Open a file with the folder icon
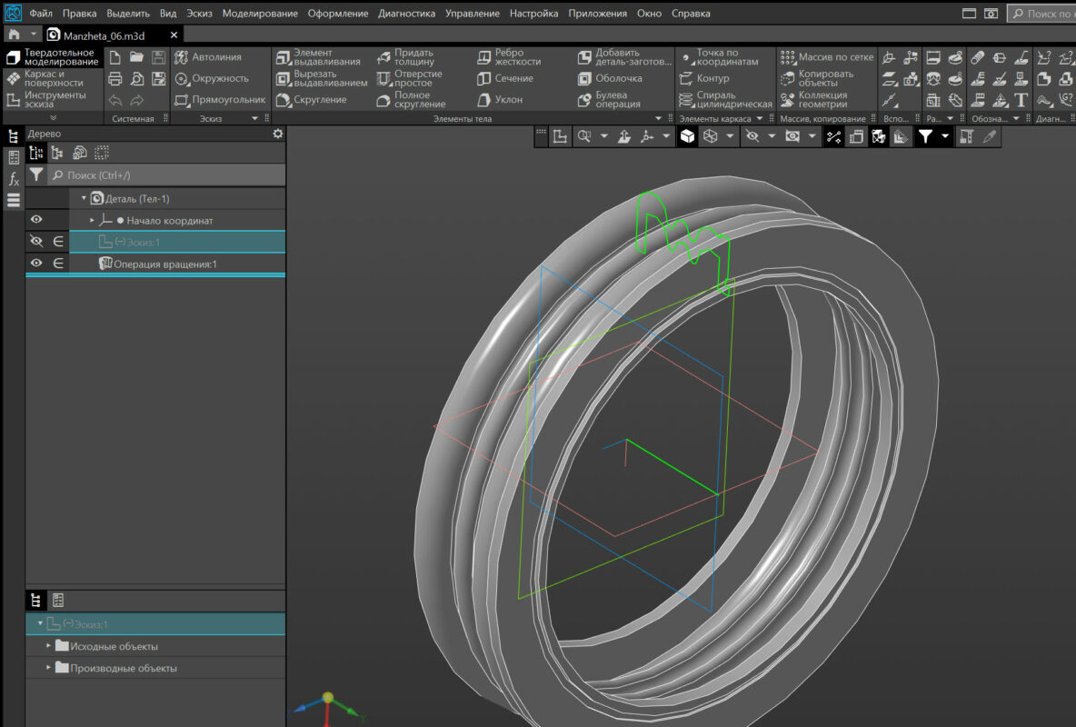1076x727 pixels. pyautogui.click(x=136, y=57)
